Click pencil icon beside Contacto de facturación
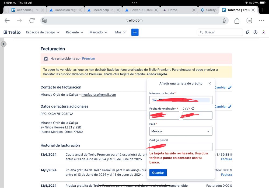The width and height of the screenshot is (269, 188). tap(230, 87)
